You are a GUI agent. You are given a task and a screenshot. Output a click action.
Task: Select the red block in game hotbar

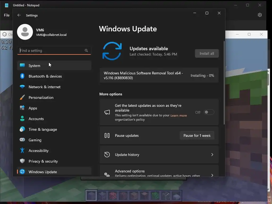(x=113, y=196)
